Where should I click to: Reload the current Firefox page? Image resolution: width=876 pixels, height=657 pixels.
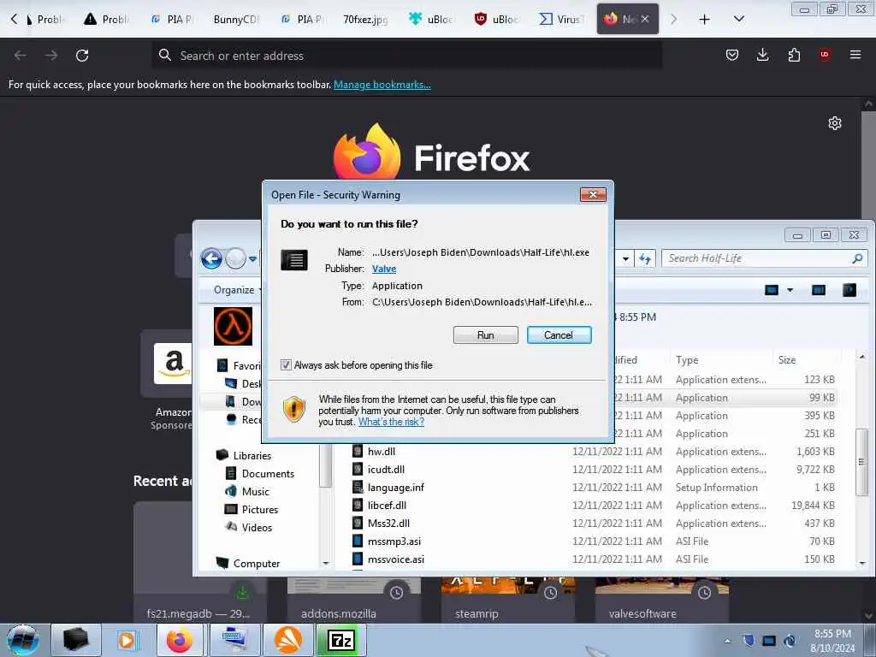pos(82,56)
